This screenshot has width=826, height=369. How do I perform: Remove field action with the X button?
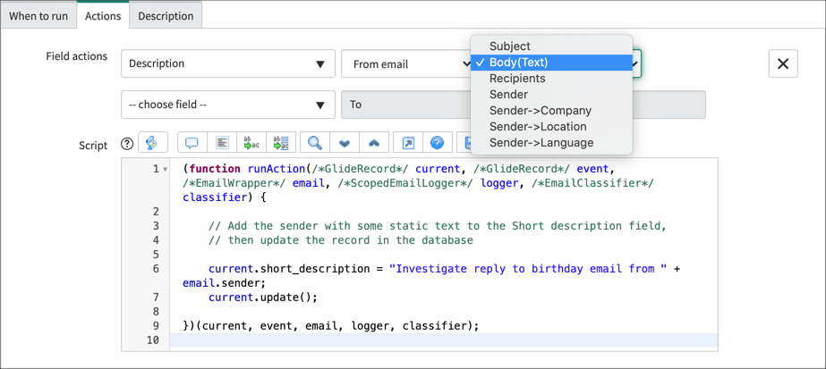[x=782, y=63]
